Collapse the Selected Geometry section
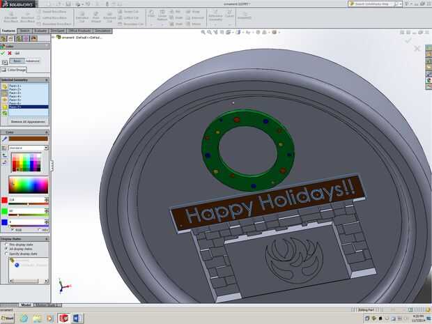The width and height of the screenshot is (432, 324). point(46,80)
